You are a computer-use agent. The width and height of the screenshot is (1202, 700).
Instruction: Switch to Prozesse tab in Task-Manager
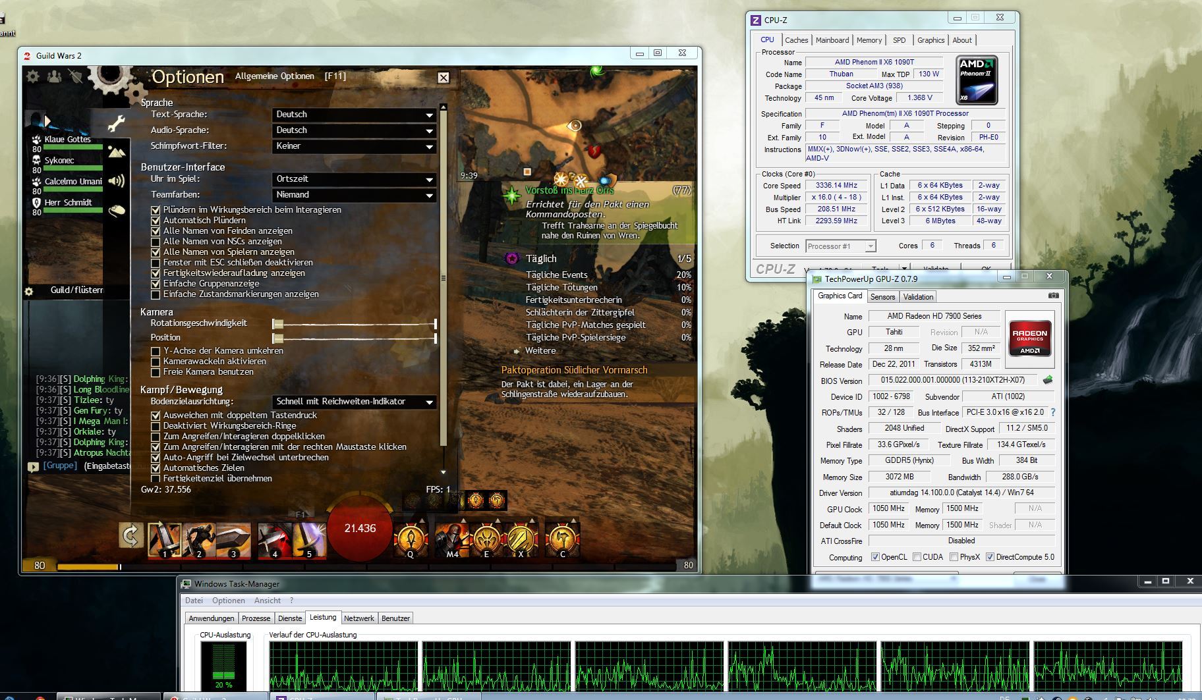256,618
